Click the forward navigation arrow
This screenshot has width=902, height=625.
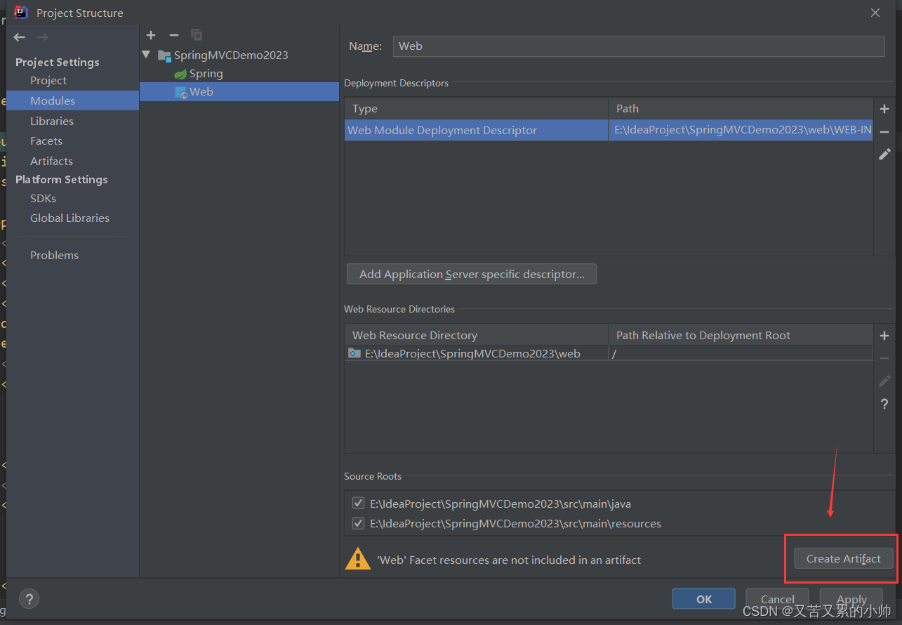point(42,37)
